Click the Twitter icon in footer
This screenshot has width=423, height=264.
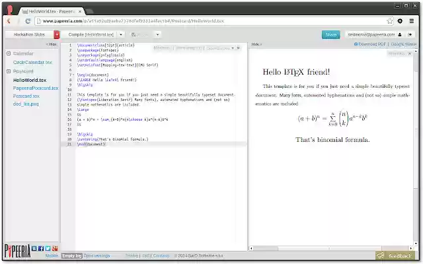[48, 248]
